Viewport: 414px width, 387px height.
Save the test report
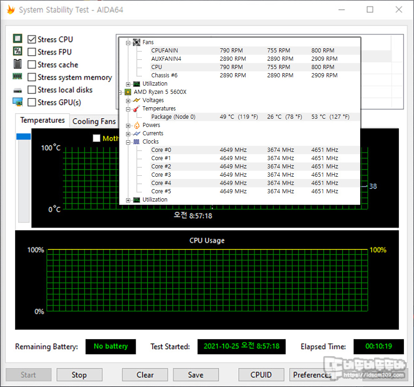pos(196,375)
